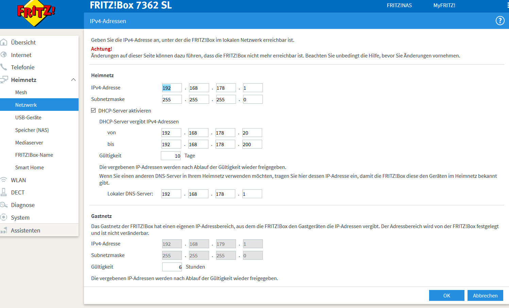
Task: Click the WLAN wifi icon
Action: click(4, 180)
